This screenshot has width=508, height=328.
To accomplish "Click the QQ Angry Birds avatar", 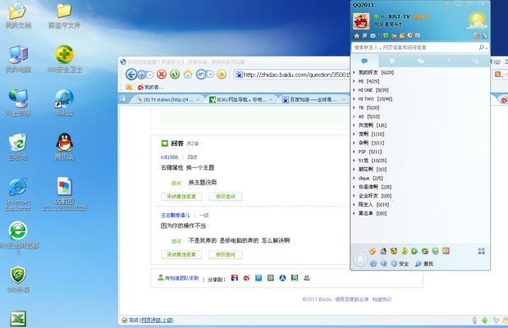I will (361, 21).
